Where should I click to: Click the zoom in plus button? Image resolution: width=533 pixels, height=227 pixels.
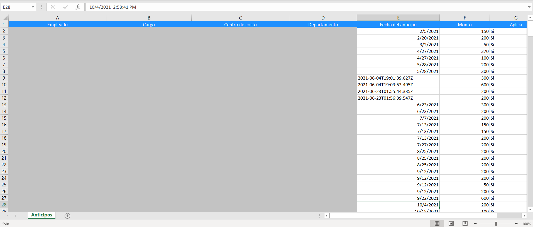tap(516, 223)
